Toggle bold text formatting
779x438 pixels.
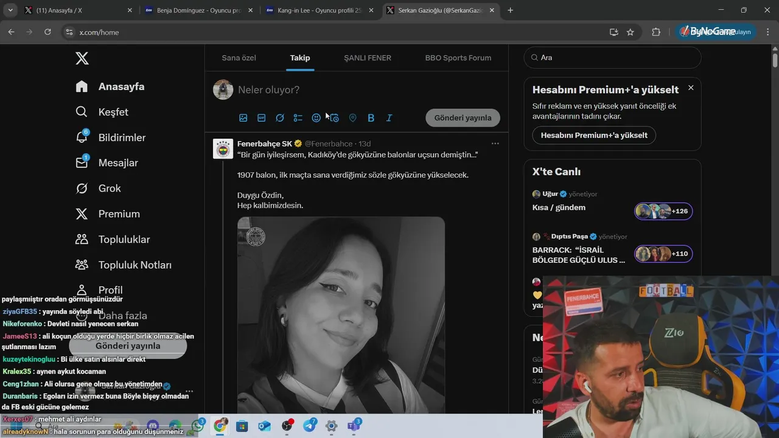pyautogui.click(x=371, y=118)
